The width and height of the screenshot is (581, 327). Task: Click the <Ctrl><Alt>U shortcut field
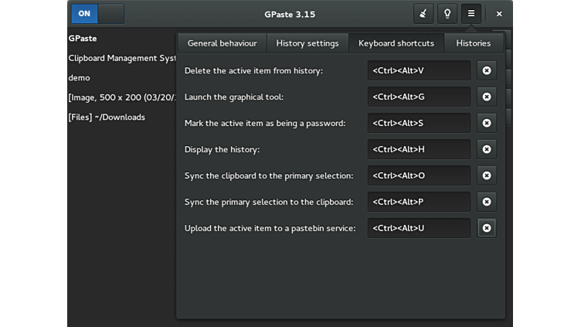[419, 229]
